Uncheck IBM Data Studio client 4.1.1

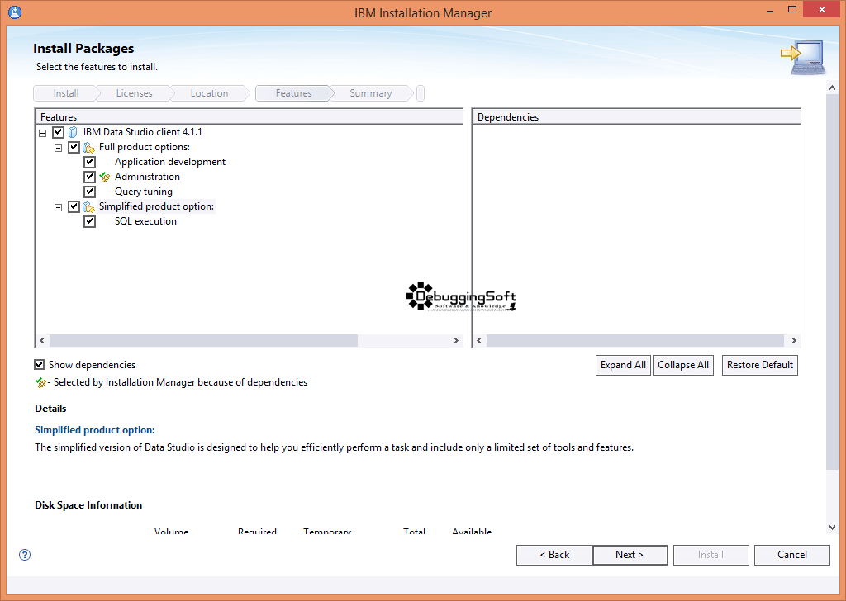[x=59, y=132]
